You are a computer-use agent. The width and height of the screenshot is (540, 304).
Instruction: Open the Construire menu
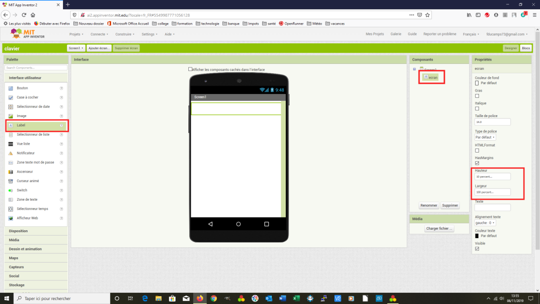125,34
